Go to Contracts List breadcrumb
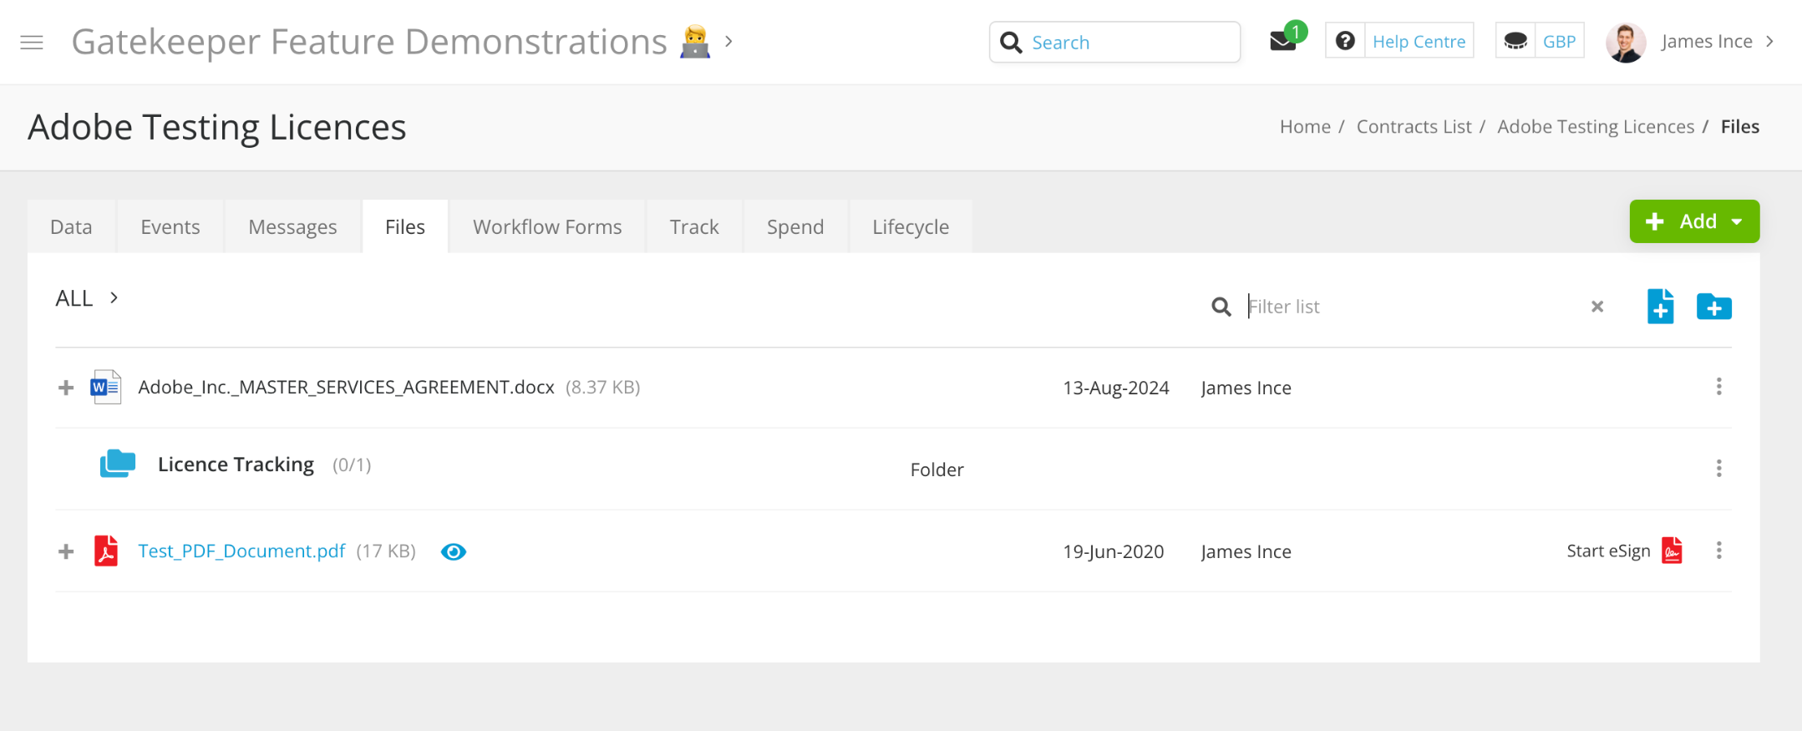The width and height of the screenshot is (1802, 731). [1414, 126]
